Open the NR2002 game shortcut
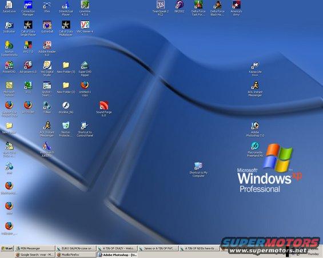Viewport: 323px width, 258px height. pos(180,7)
